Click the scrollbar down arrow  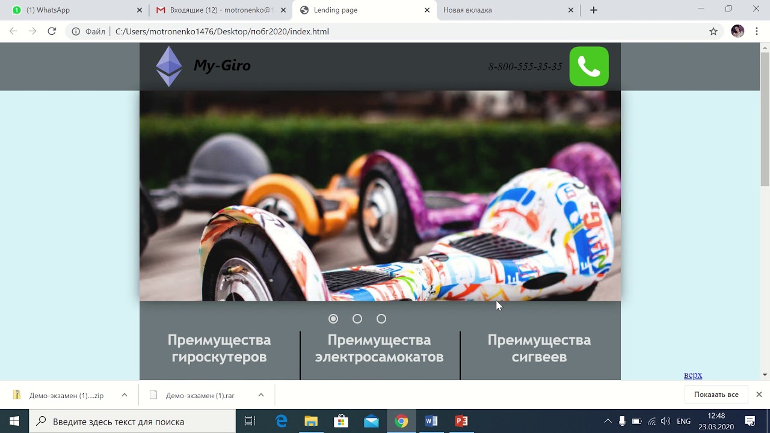coord(765,375)
